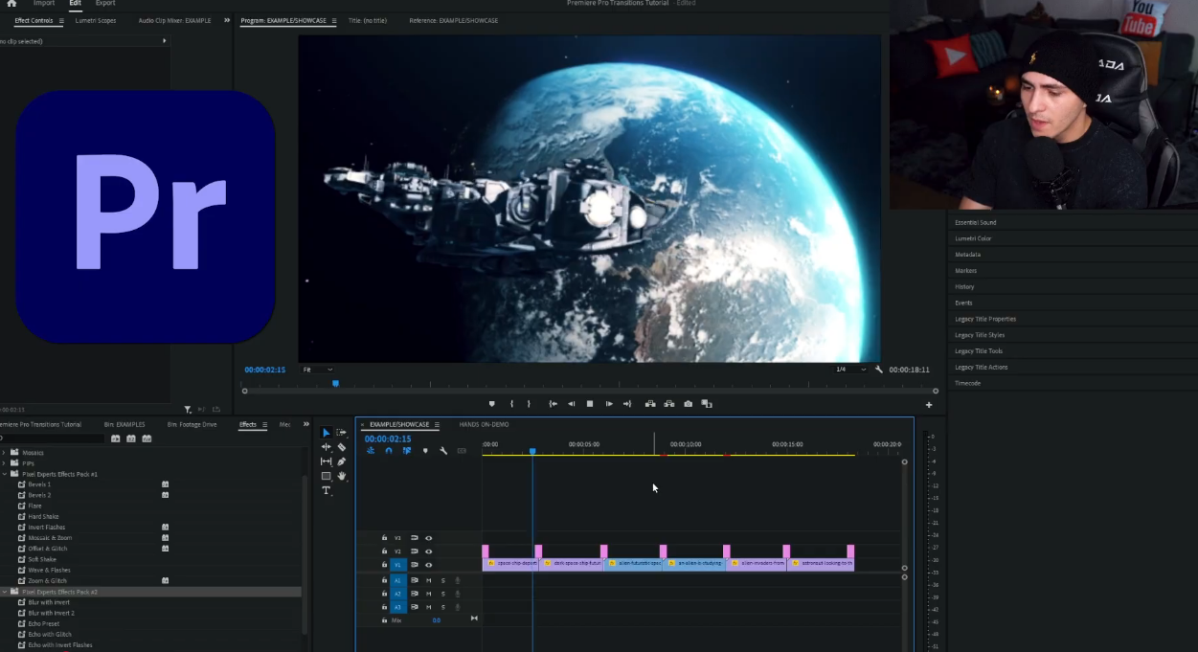This screenshot has height=652, width=1198.
Task: Step forward one frame
Action: tap(609, 404)
